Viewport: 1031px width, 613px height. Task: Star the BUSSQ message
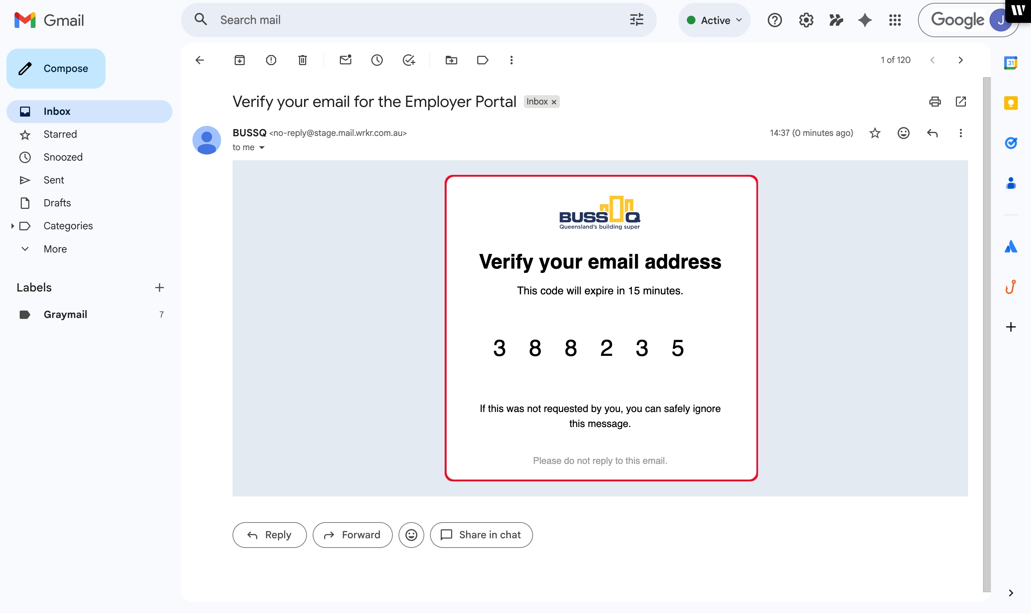click(x=875, y=133)
